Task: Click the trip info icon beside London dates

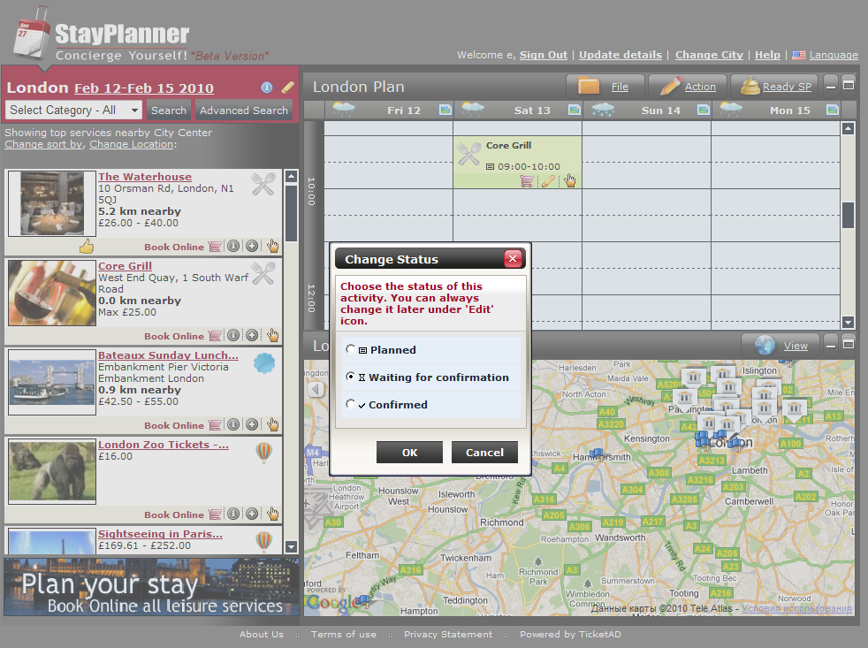Action: [267, 88]
